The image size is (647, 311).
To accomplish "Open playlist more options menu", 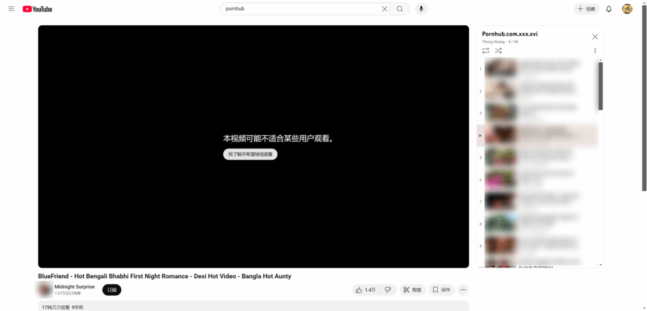I will pyautogui.click(x=595, y=51).
